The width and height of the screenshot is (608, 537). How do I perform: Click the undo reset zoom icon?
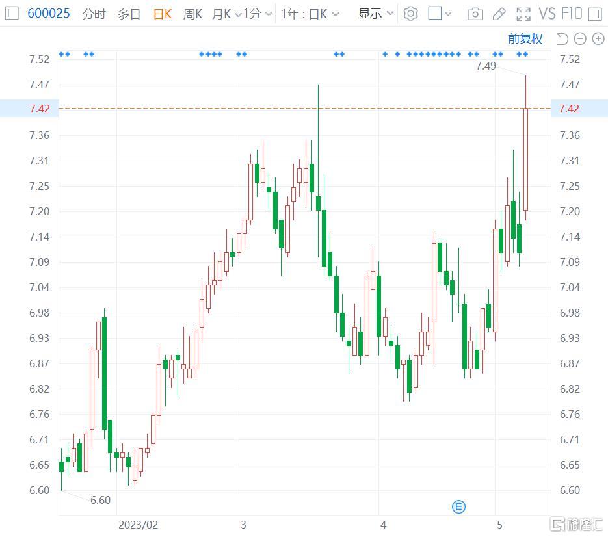click(x=562, y=39)
